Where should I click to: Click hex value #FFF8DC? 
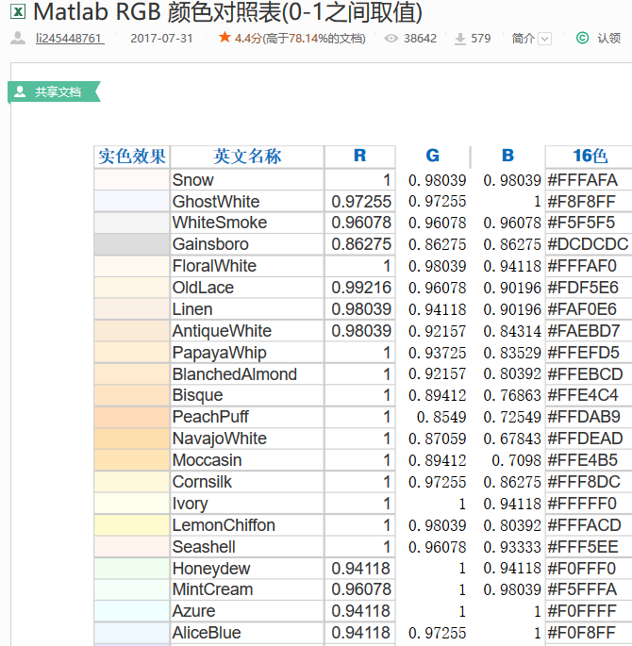(x=584, y=482)
